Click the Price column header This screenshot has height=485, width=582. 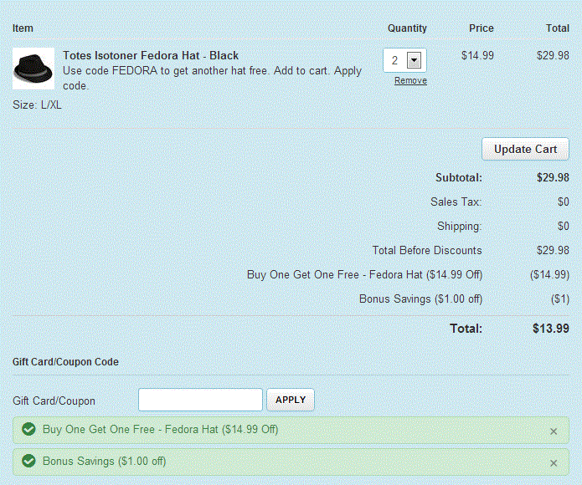pyautogui.click(x=481, y=28)
